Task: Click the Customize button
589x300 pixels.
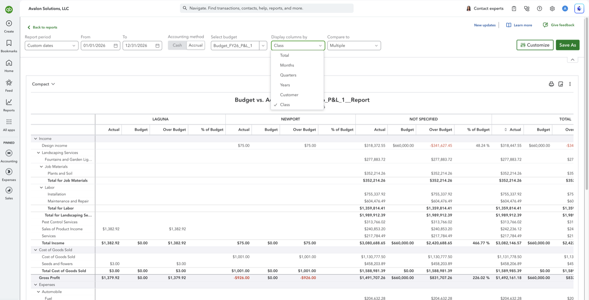Action: pos(535,45)
